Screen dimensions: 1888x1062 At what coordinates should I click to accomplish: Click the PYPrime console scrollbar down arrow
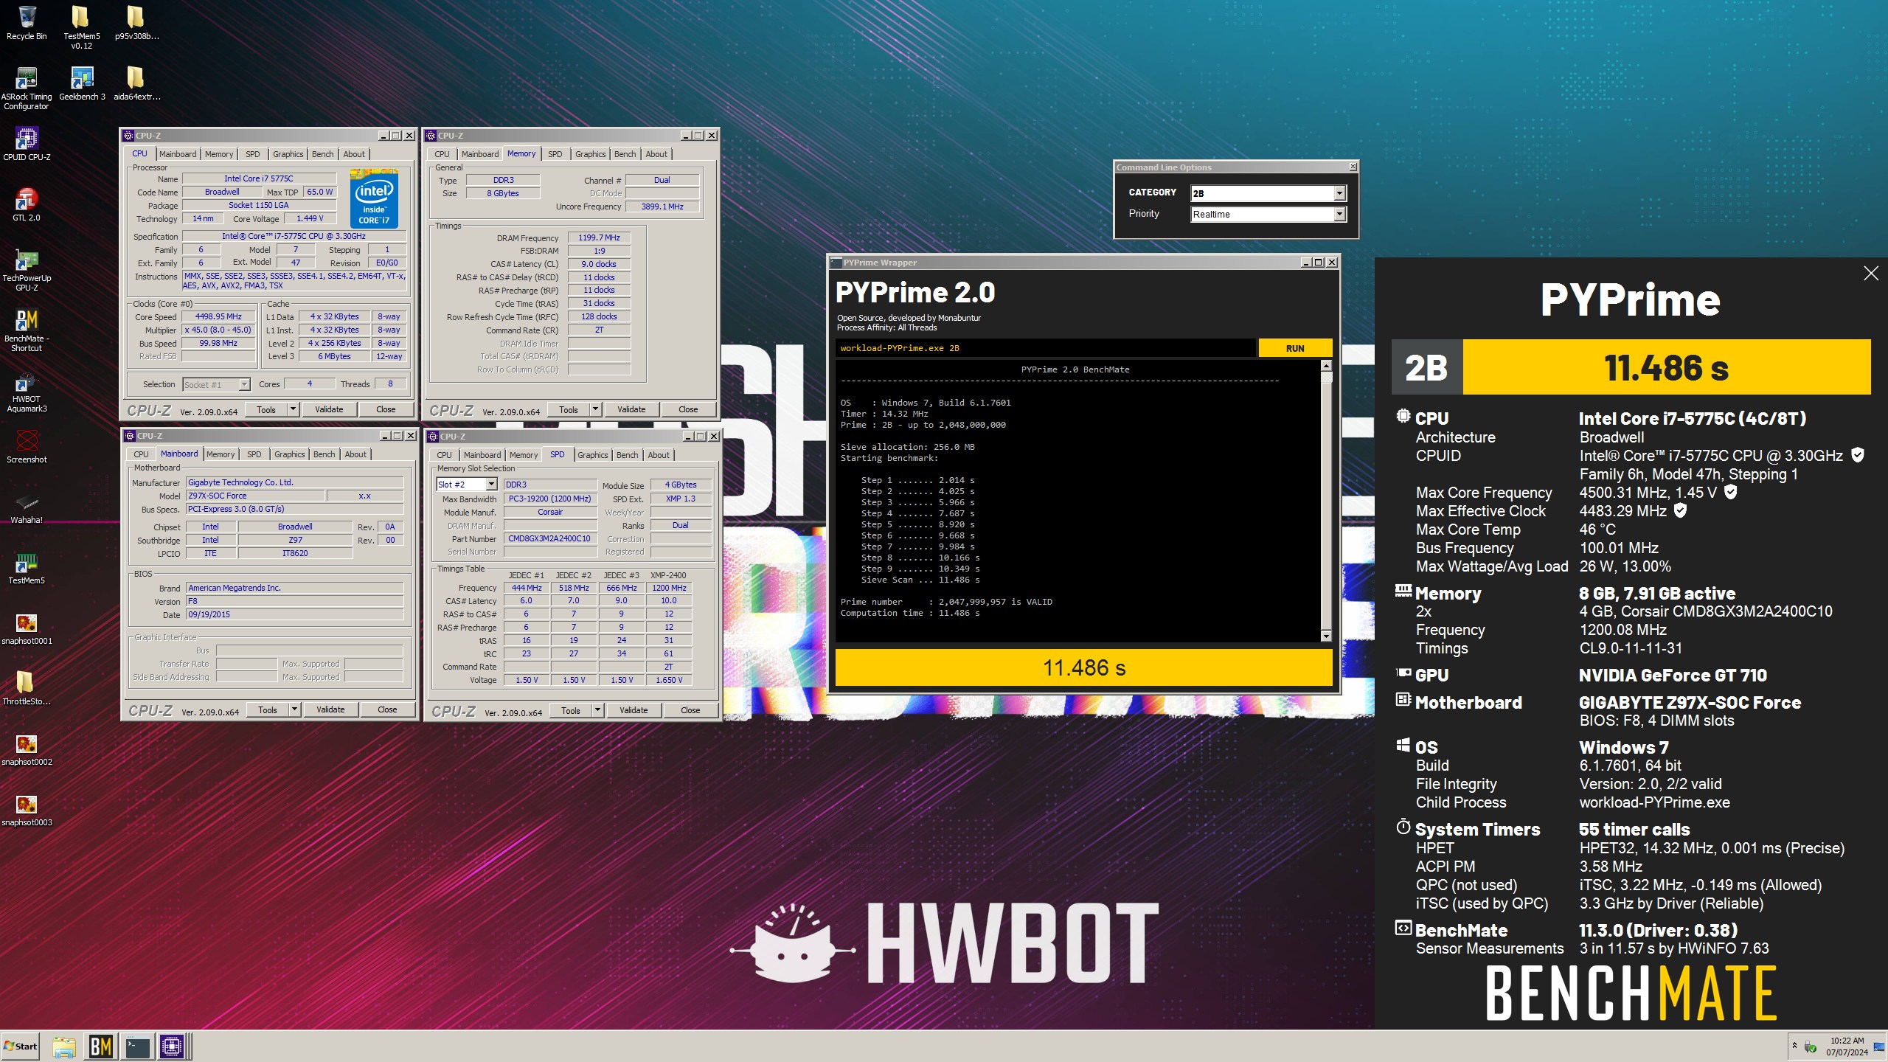click(x=1326, y=636)
